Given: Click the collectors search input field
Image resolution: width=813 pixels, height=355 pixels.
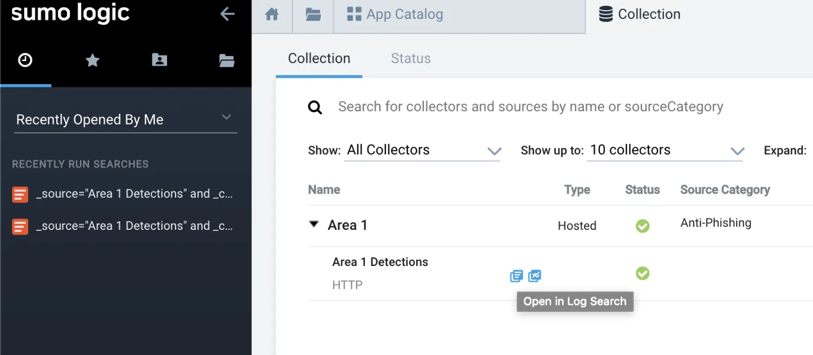Looking at the screenshot, I should pos(530,107).
